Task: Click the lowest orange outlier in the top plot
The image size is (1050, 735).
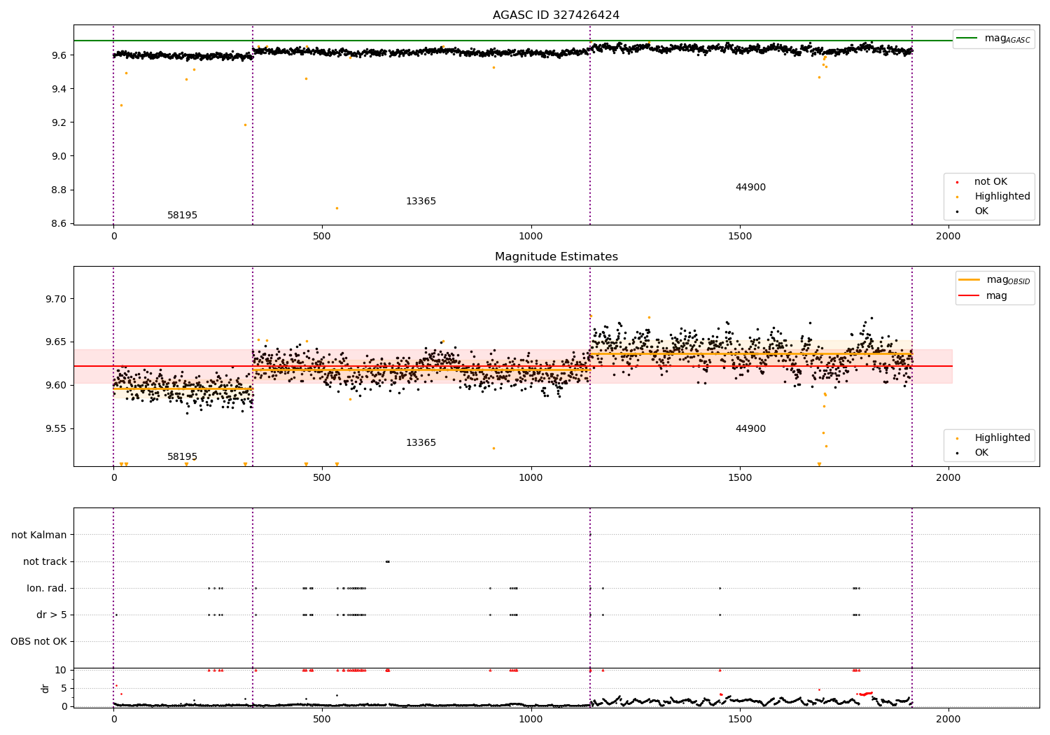Action: click(x=337, y=208)
